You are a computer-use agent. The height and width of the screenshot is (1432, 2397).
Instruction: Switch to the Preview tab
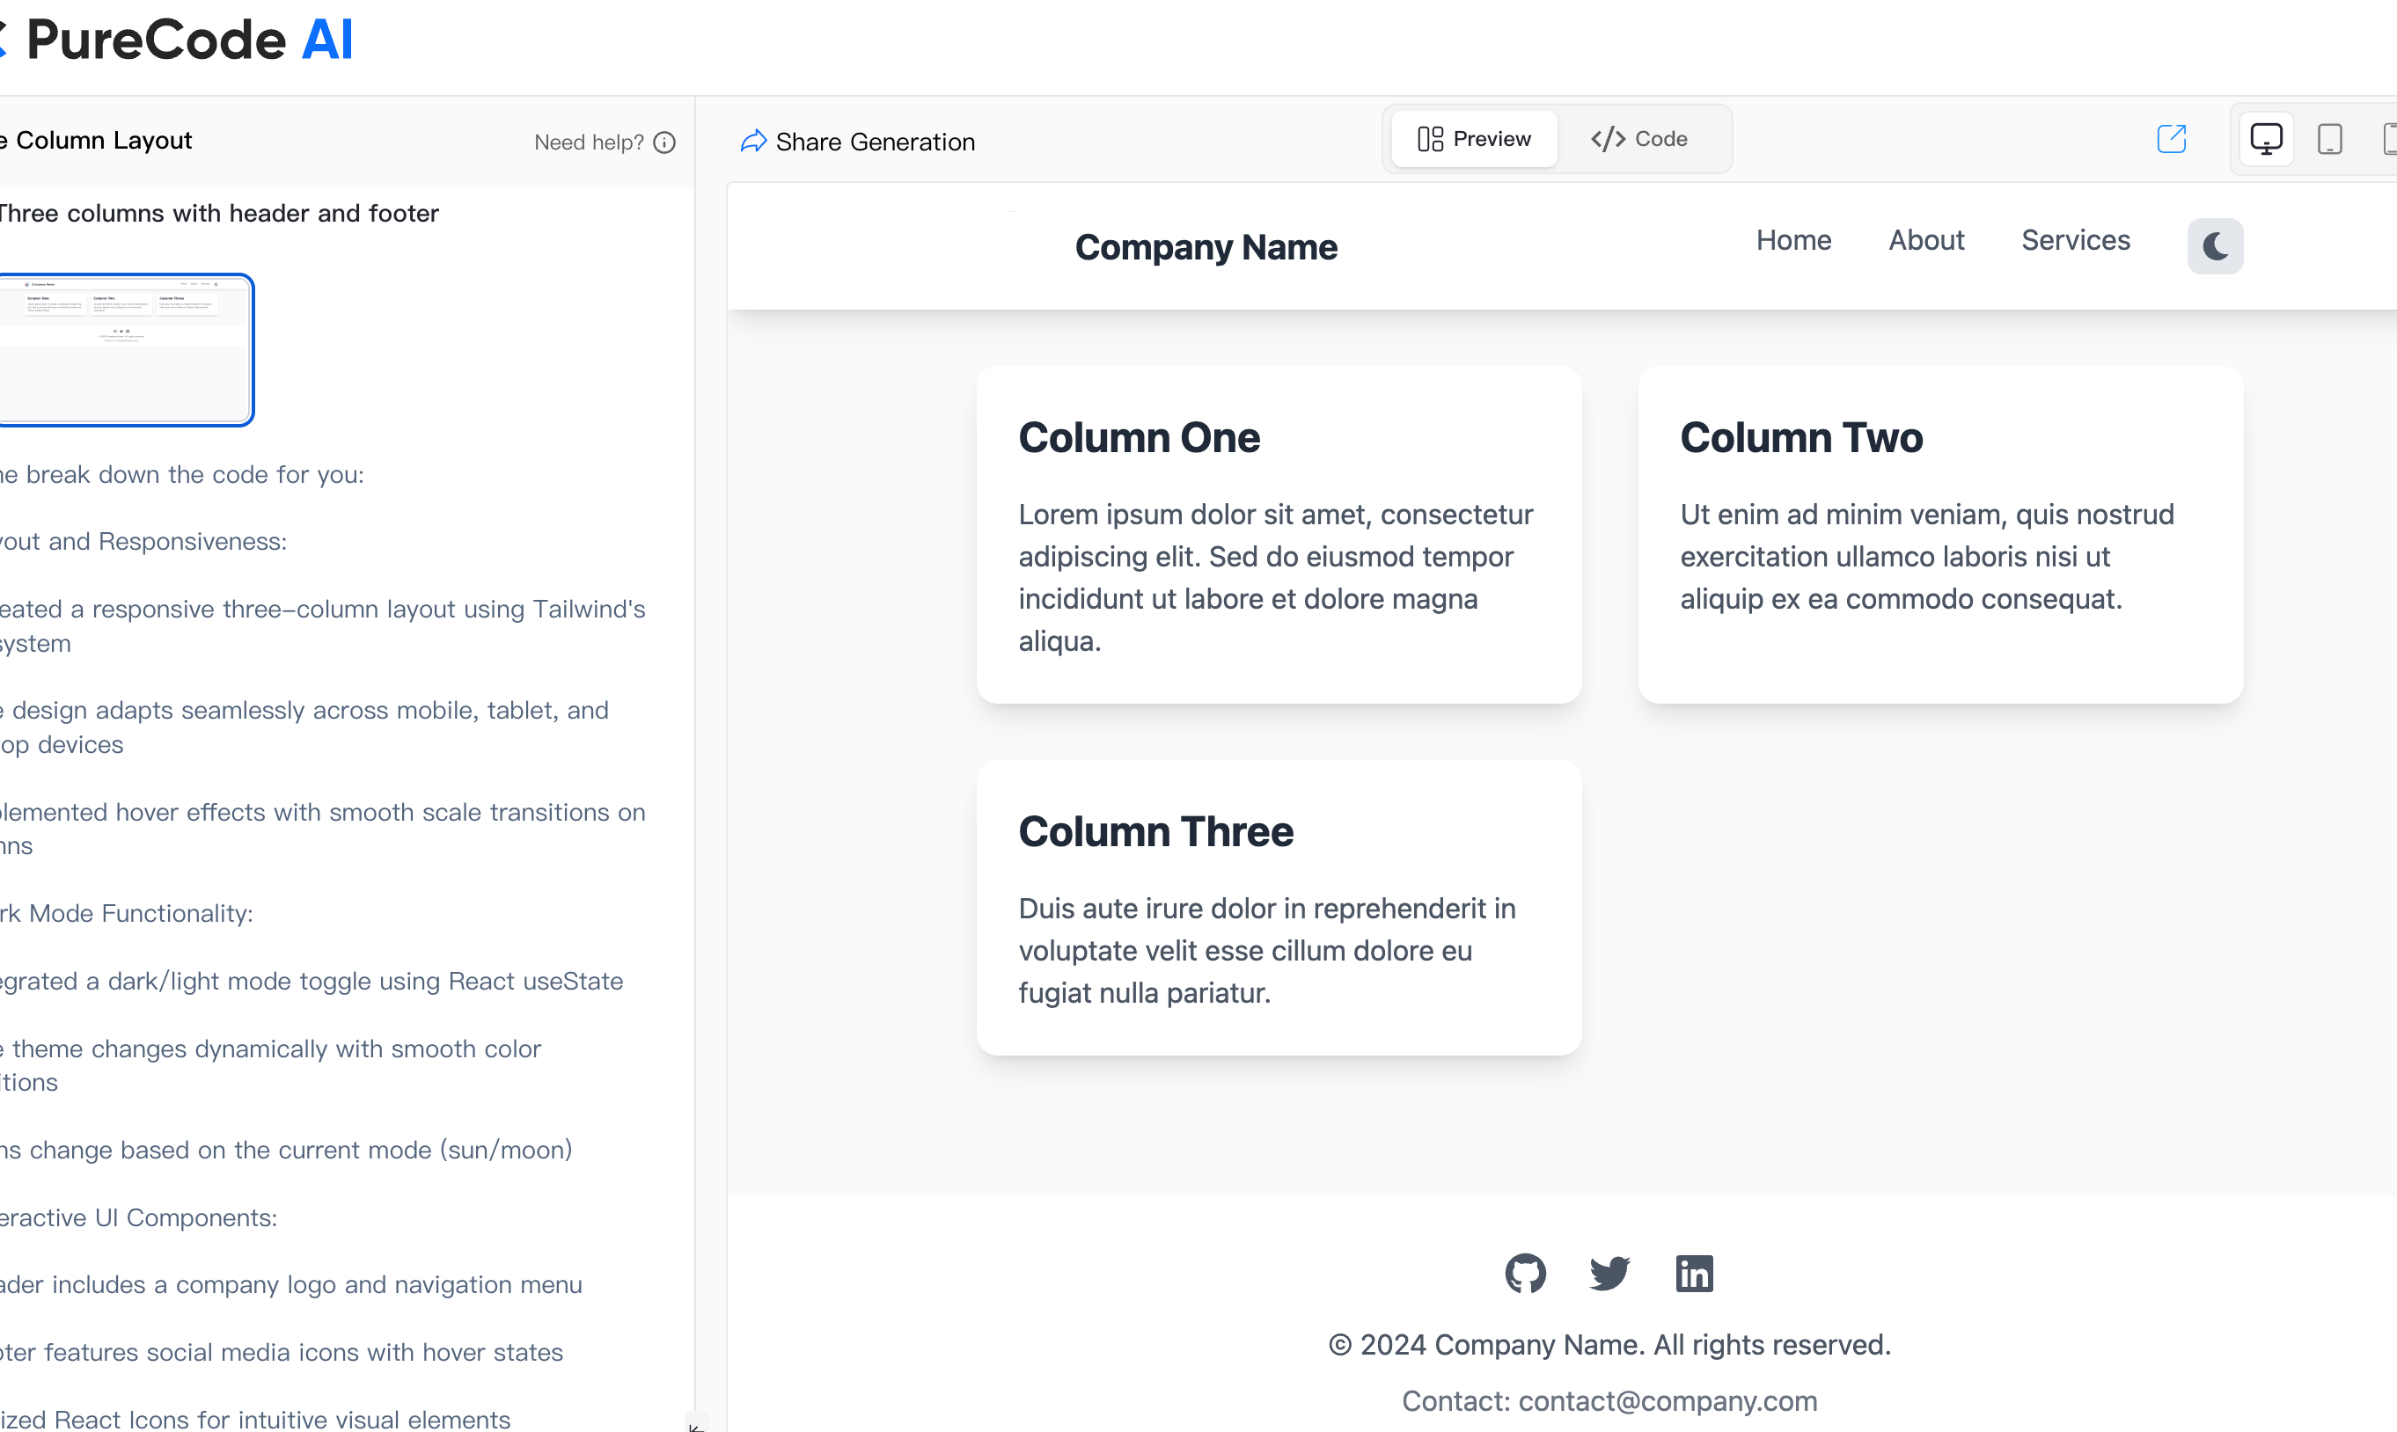(x=1474, y=139)
